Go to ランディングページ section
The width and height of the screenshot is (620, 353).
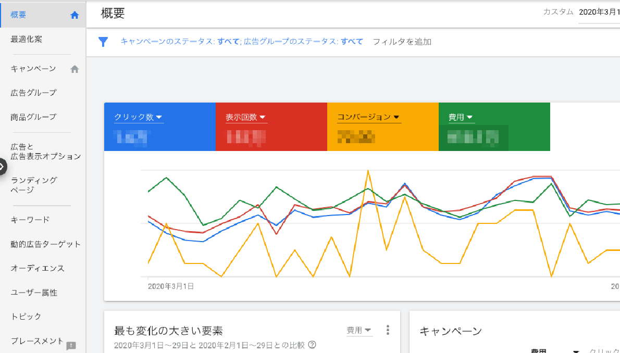coord(34,185)
